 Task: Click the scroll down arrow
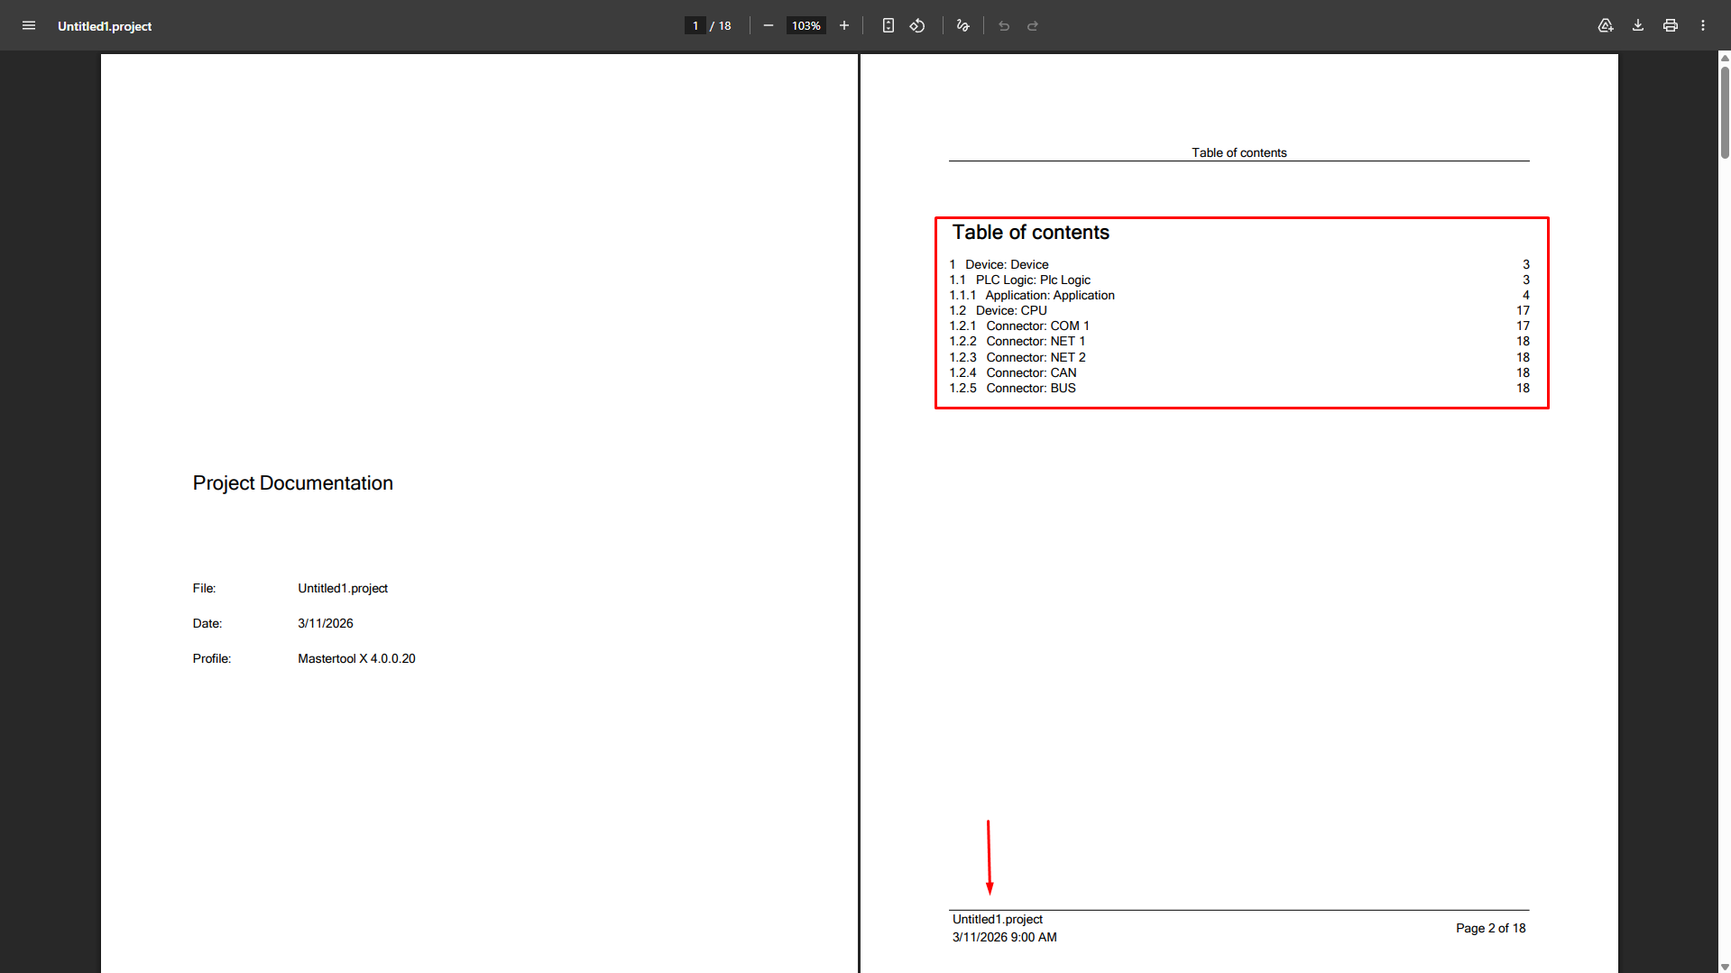click(x=1725, y=967)
